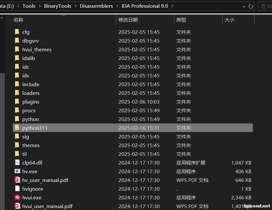
Task: Navigate to Data (E:) drive breadcrumb
Action: [7, 6]
